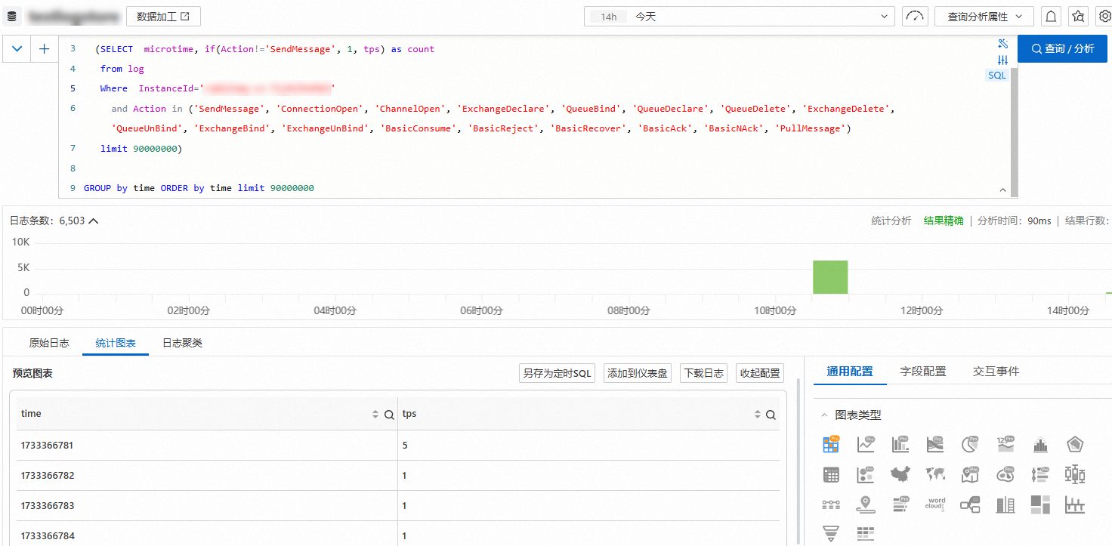1112x546 pixels.
Task: Select the China map chart icon
Action: click(900, 475)
